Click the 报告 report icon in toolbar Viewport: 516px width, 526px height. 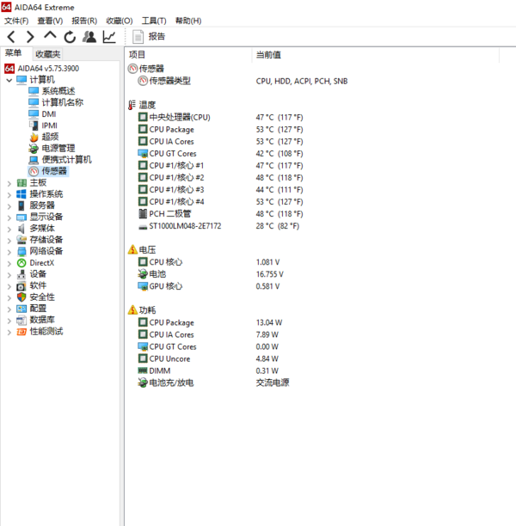[138, 37]
